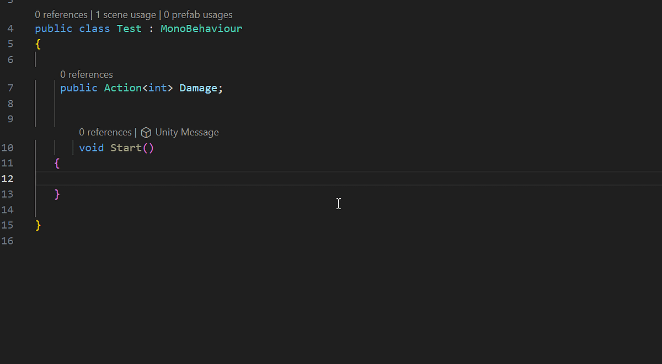This screenshot has height=364, width=662.
Task: Click the "0 prefab usages" CodeLens link
Action: point(198,14)
